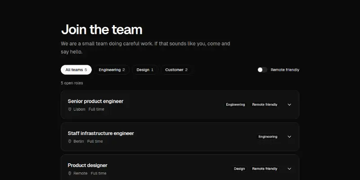The height and width of the screenshot is (180, 360).
Task: Click 'Full time' under Product designer
Action: pyautogui.click(x=99, y=173)
